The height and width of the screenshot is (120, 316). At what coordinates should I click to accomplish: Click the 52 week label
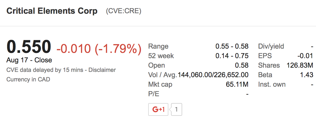pyautogui.click(x=161, y=56)
